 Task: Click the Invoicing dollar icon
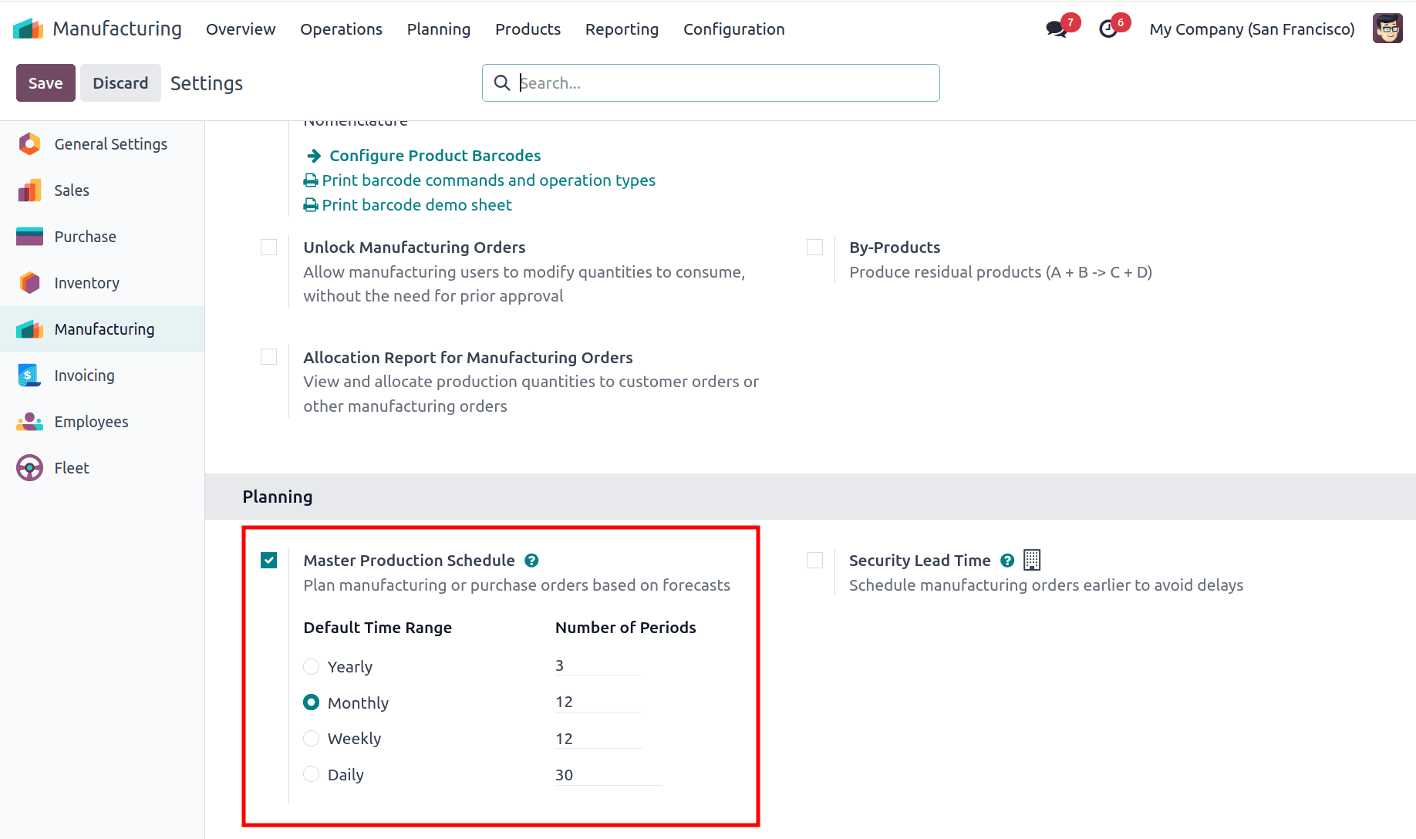tap(29, 375)
